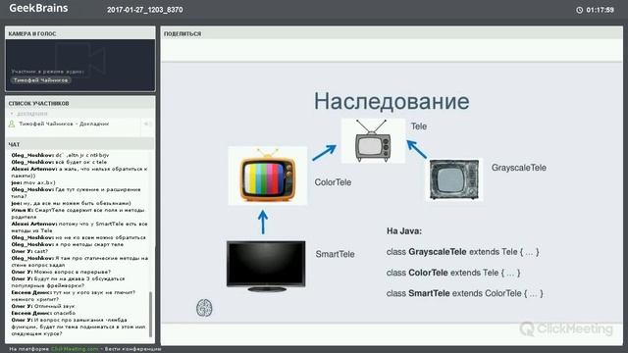
Task: Click the ПОДЕЛИТЬСЯ panel header
Action: click(x=392, y=33)
